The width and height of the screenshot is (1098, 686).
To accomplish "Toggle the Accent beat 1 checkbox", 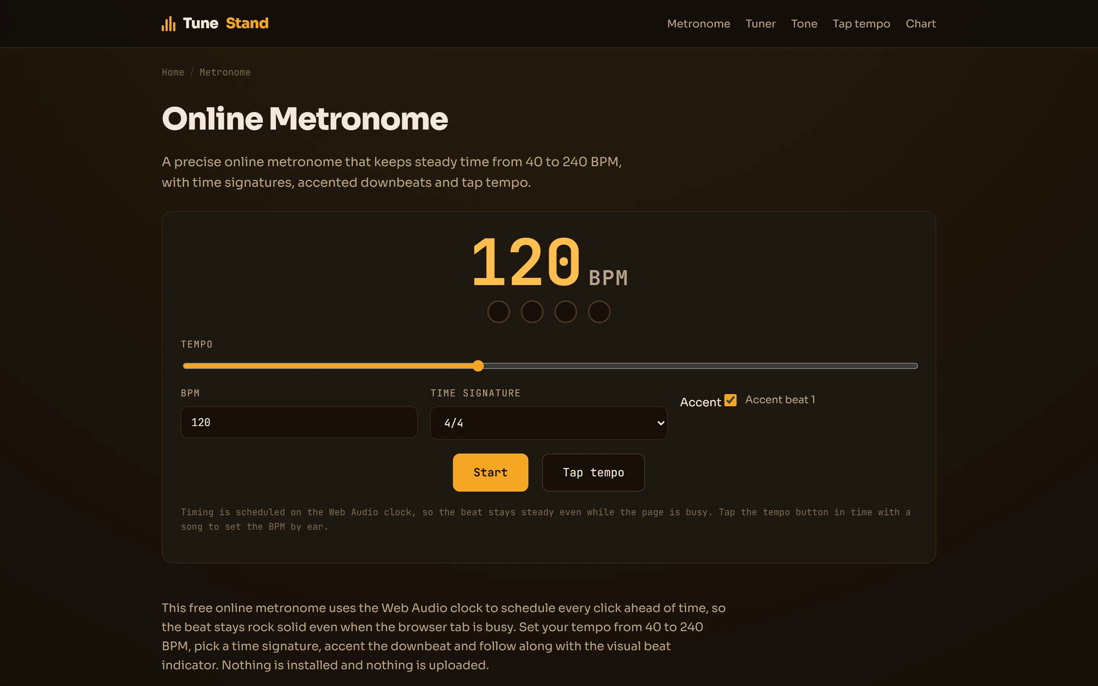I will tap(730, 400).
